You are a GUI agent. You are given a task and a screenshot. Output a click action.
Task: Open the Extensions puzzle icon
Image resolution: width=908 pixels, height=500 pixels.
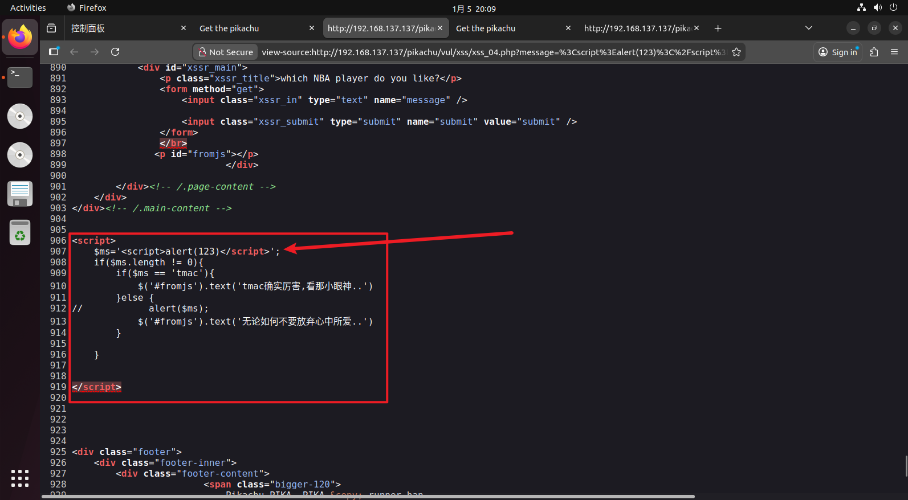pyautogui.click(x=874, y=52)
